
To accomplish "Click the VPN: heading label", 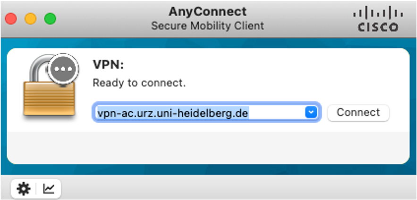I will pos(108,65).
